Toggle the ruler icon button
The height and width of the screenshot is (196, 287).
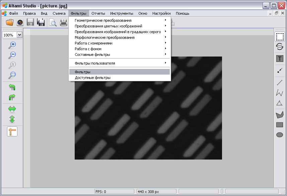tap(12, 131)
